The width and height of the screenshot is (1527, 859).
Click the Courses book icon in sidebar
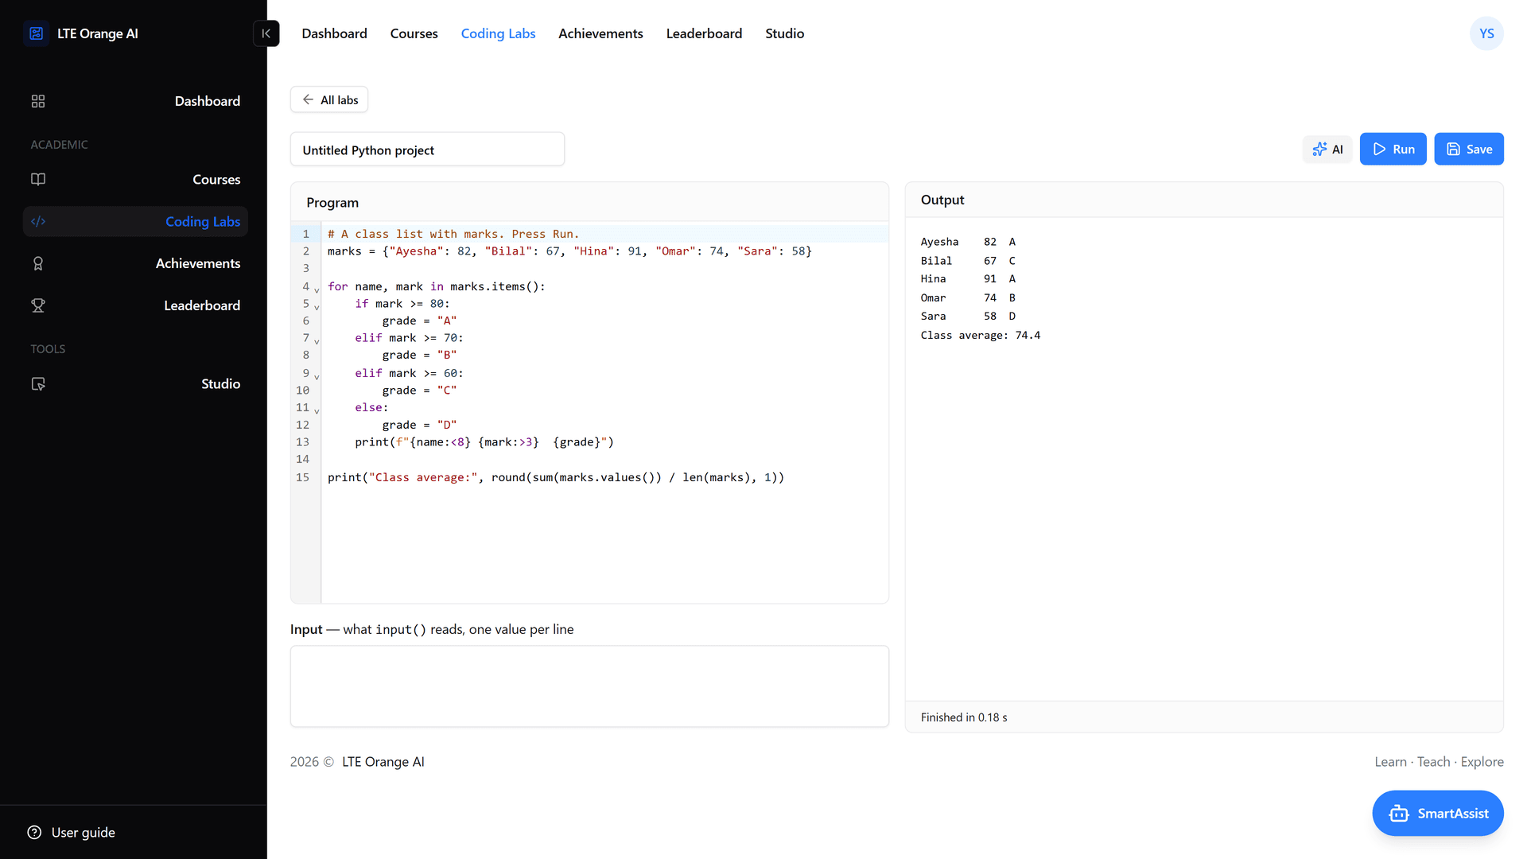[38, 179]
